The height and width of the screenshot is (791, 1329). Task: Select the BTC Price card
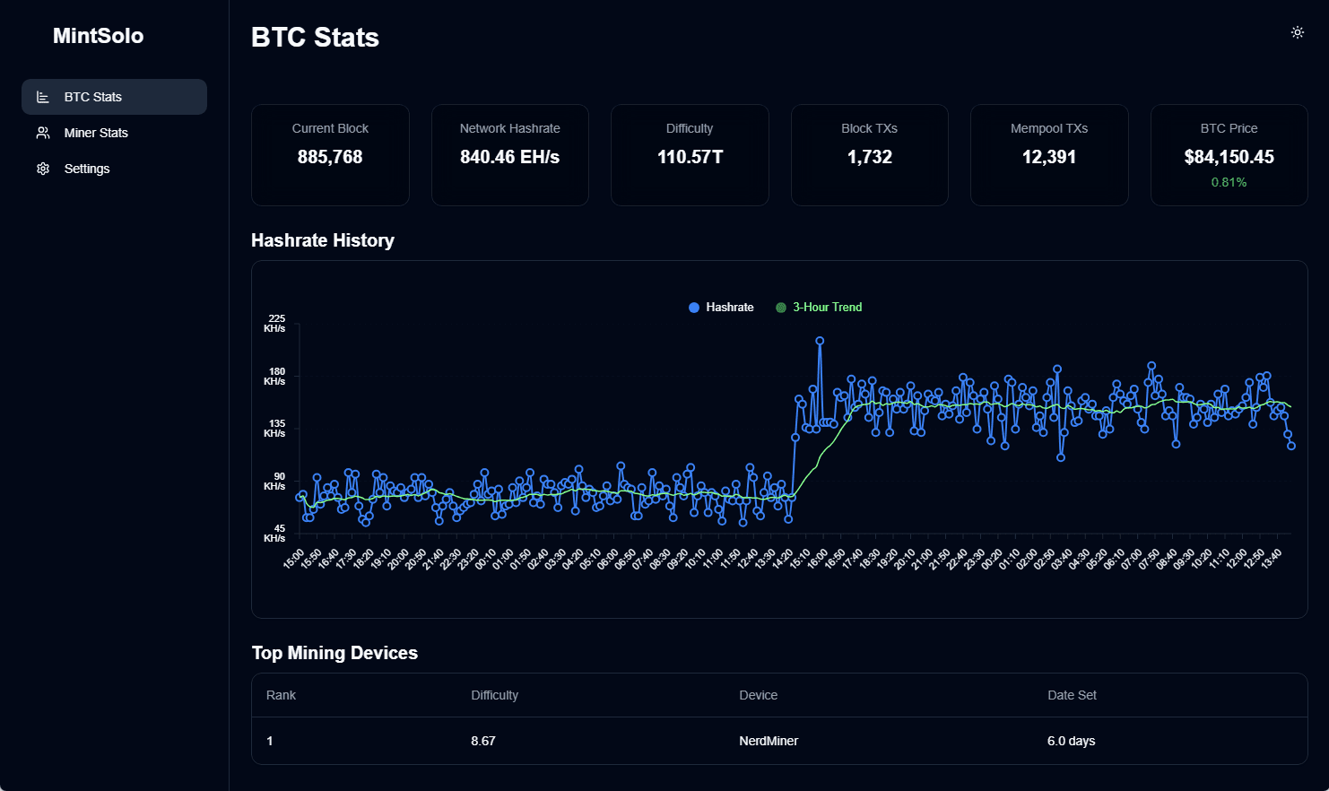(1229, 155)
